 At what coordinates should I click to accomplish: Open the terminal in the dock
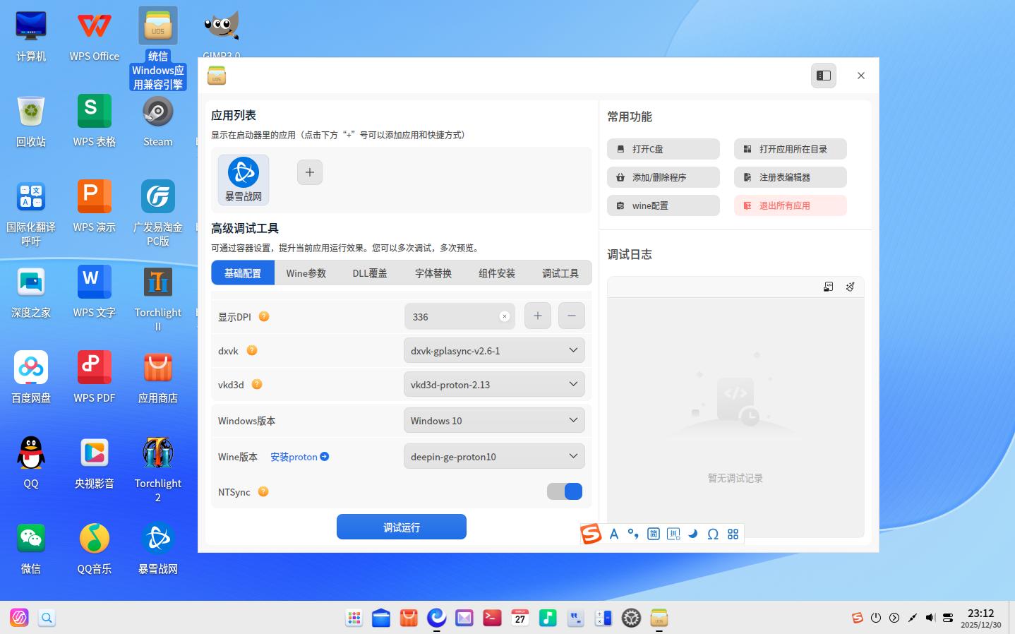492,618
